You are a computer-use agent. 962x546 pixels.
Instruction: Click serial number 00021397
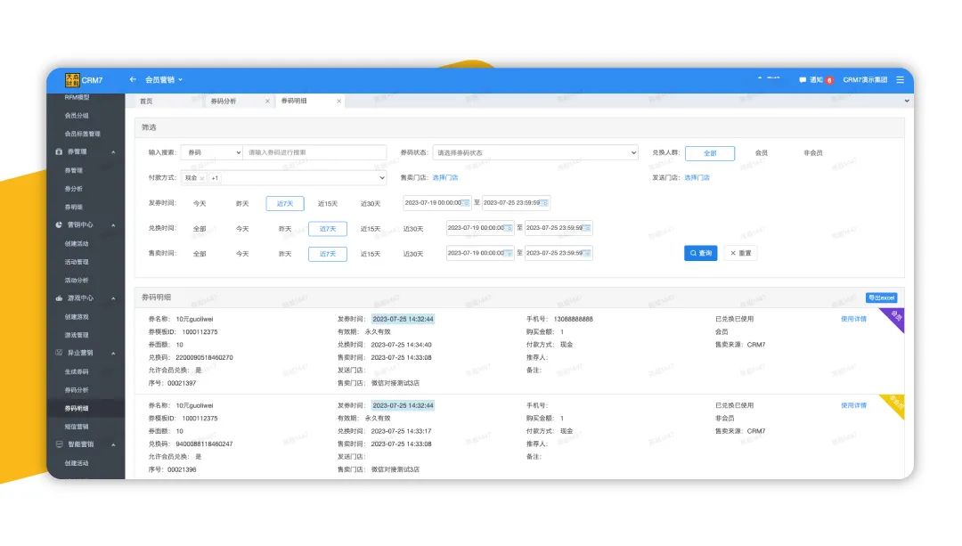coord(182,383)
